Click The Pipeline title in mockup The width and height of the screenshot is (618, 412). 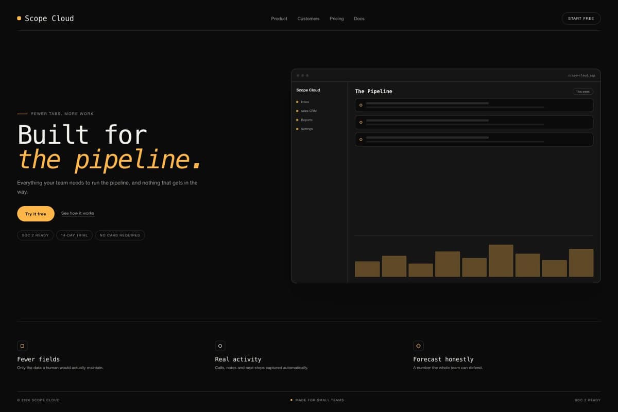373,91
